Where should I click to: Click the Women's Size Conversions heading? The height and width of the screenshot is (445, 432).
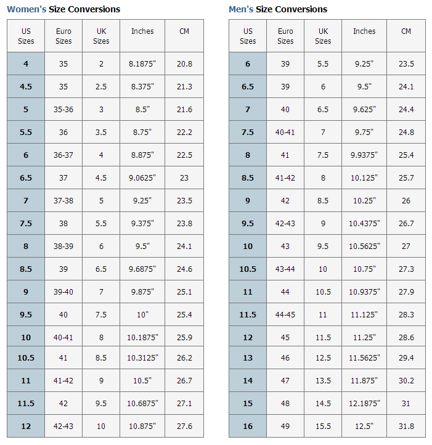tap(63, 9)
